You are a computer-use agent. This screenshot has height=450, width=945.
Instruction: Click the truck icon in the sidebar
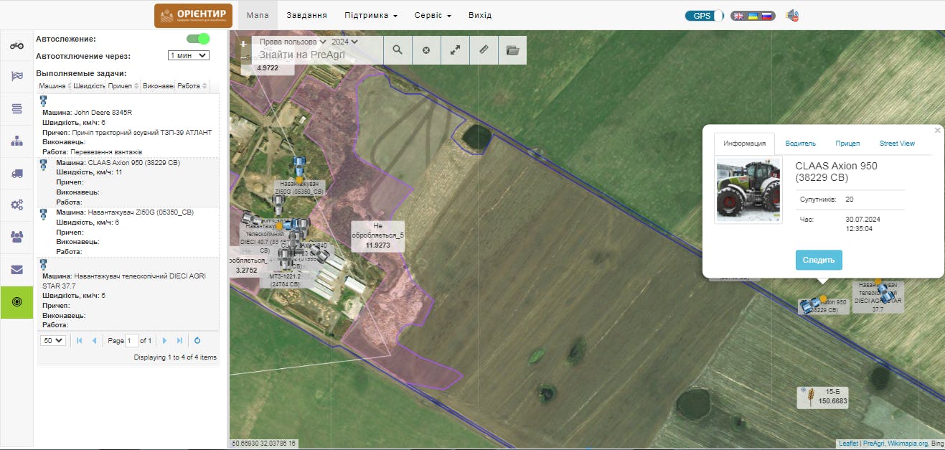click(x=17, y=173)
